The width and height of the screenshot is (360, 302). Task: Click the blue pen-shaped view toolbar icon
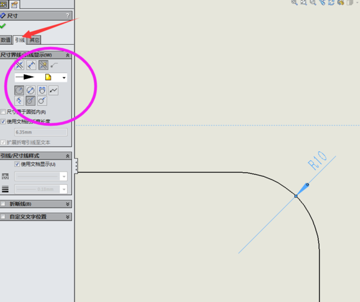(x=322, y=2)
